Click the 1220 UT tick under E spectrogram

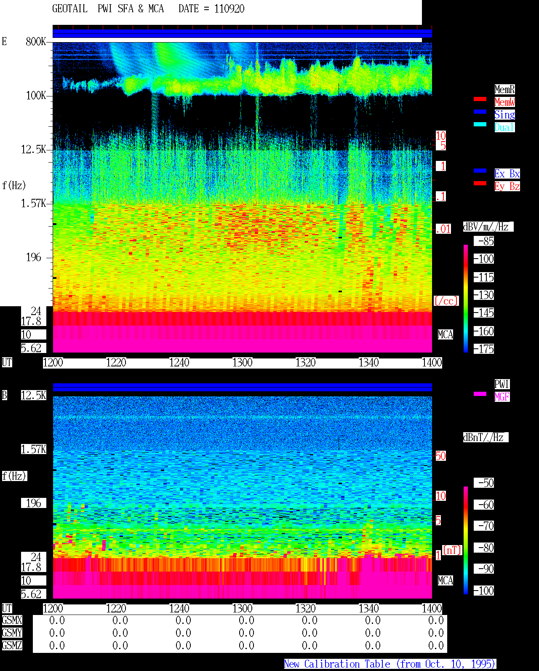(x=116, y=363)
